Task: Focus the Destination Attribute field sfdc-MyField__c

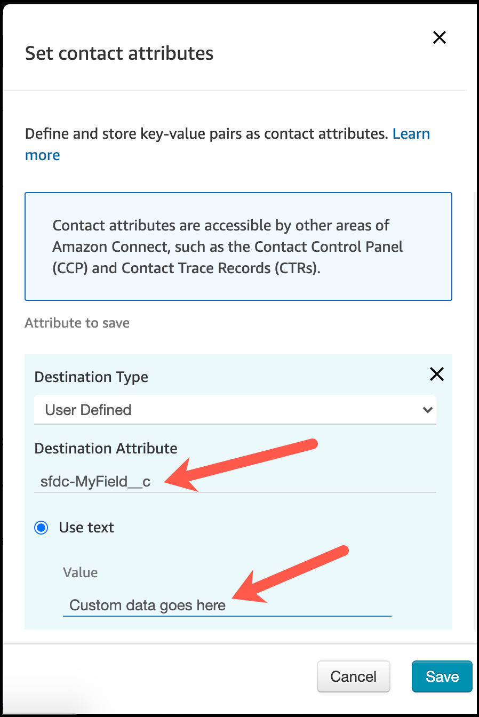Action: (235, 482)
